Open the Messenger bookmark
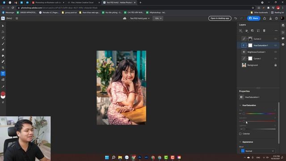286x161 pixels. pos(8,13)
